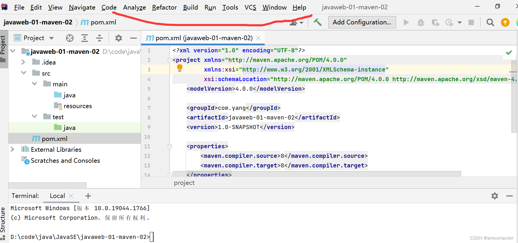
Task: Collapse the main folder
Action: pos(34,84)
